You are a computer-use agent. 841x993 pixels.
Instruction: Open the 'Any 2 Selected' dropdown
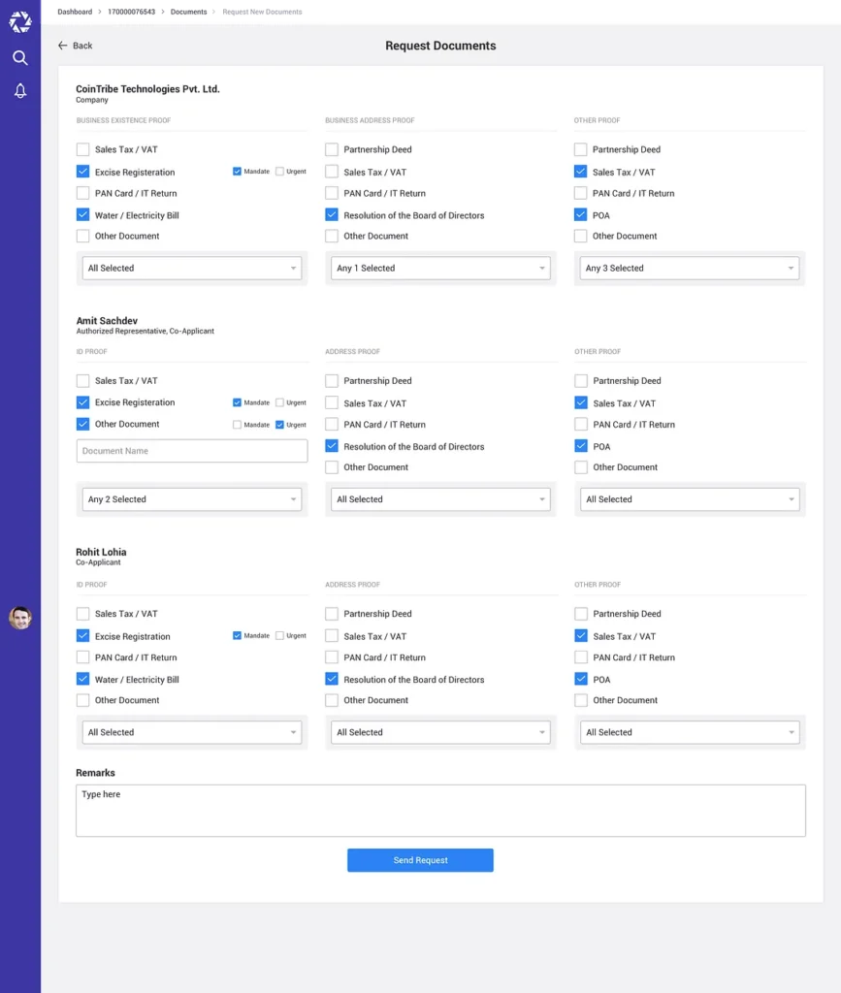click(191, 499)
